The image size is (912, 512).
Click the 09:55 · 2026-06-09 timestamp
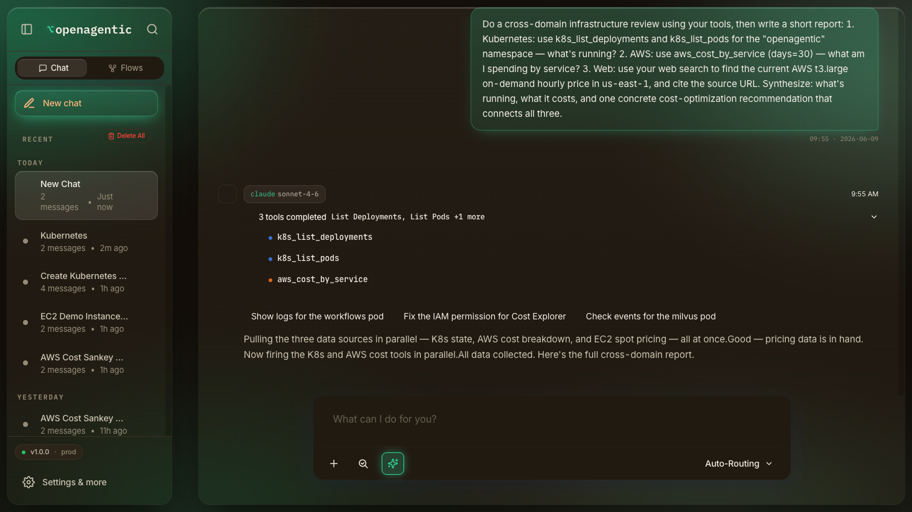[x=844, y=139]
